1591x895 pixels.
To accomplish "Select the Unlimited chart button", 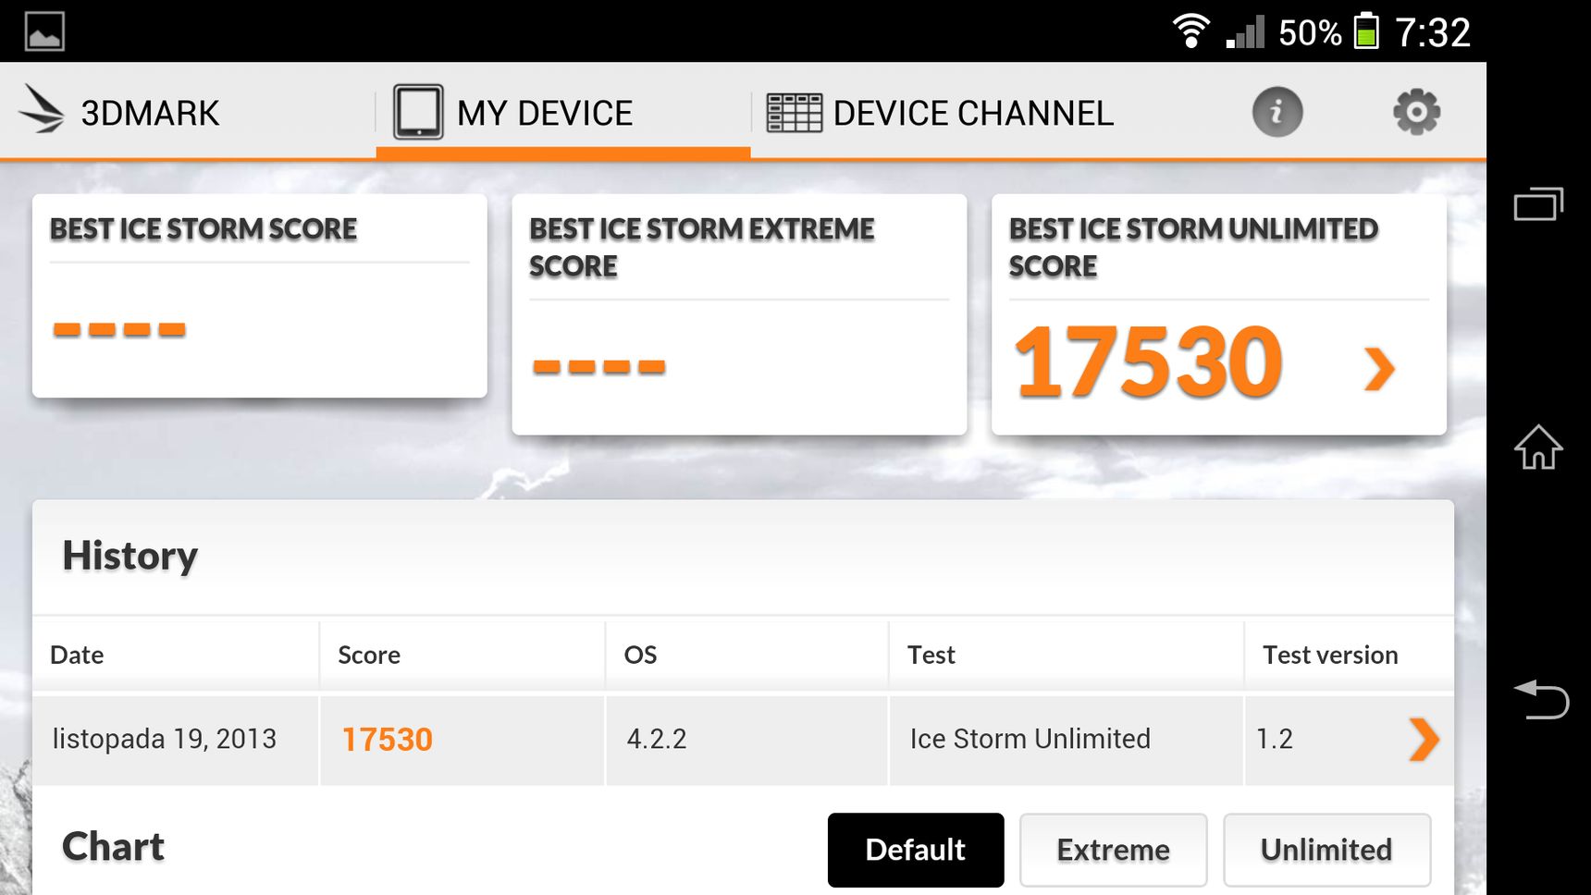I will coord(1326,850).
